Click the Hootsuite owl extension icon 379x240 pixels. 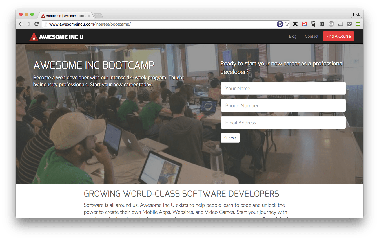click(313, 24)
